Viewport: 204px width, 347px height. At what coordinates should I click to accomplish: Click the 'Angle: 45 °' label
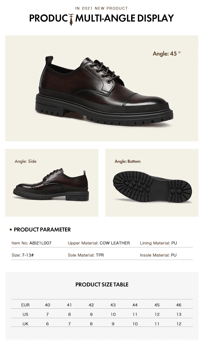coord(167,54)
